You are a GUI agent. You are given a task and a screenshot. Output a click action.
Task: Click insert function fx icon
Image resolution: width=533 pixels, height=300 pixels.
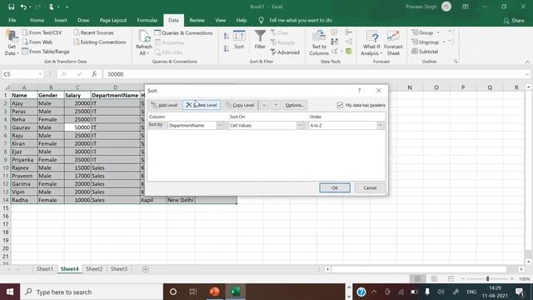tap(94, 74)
